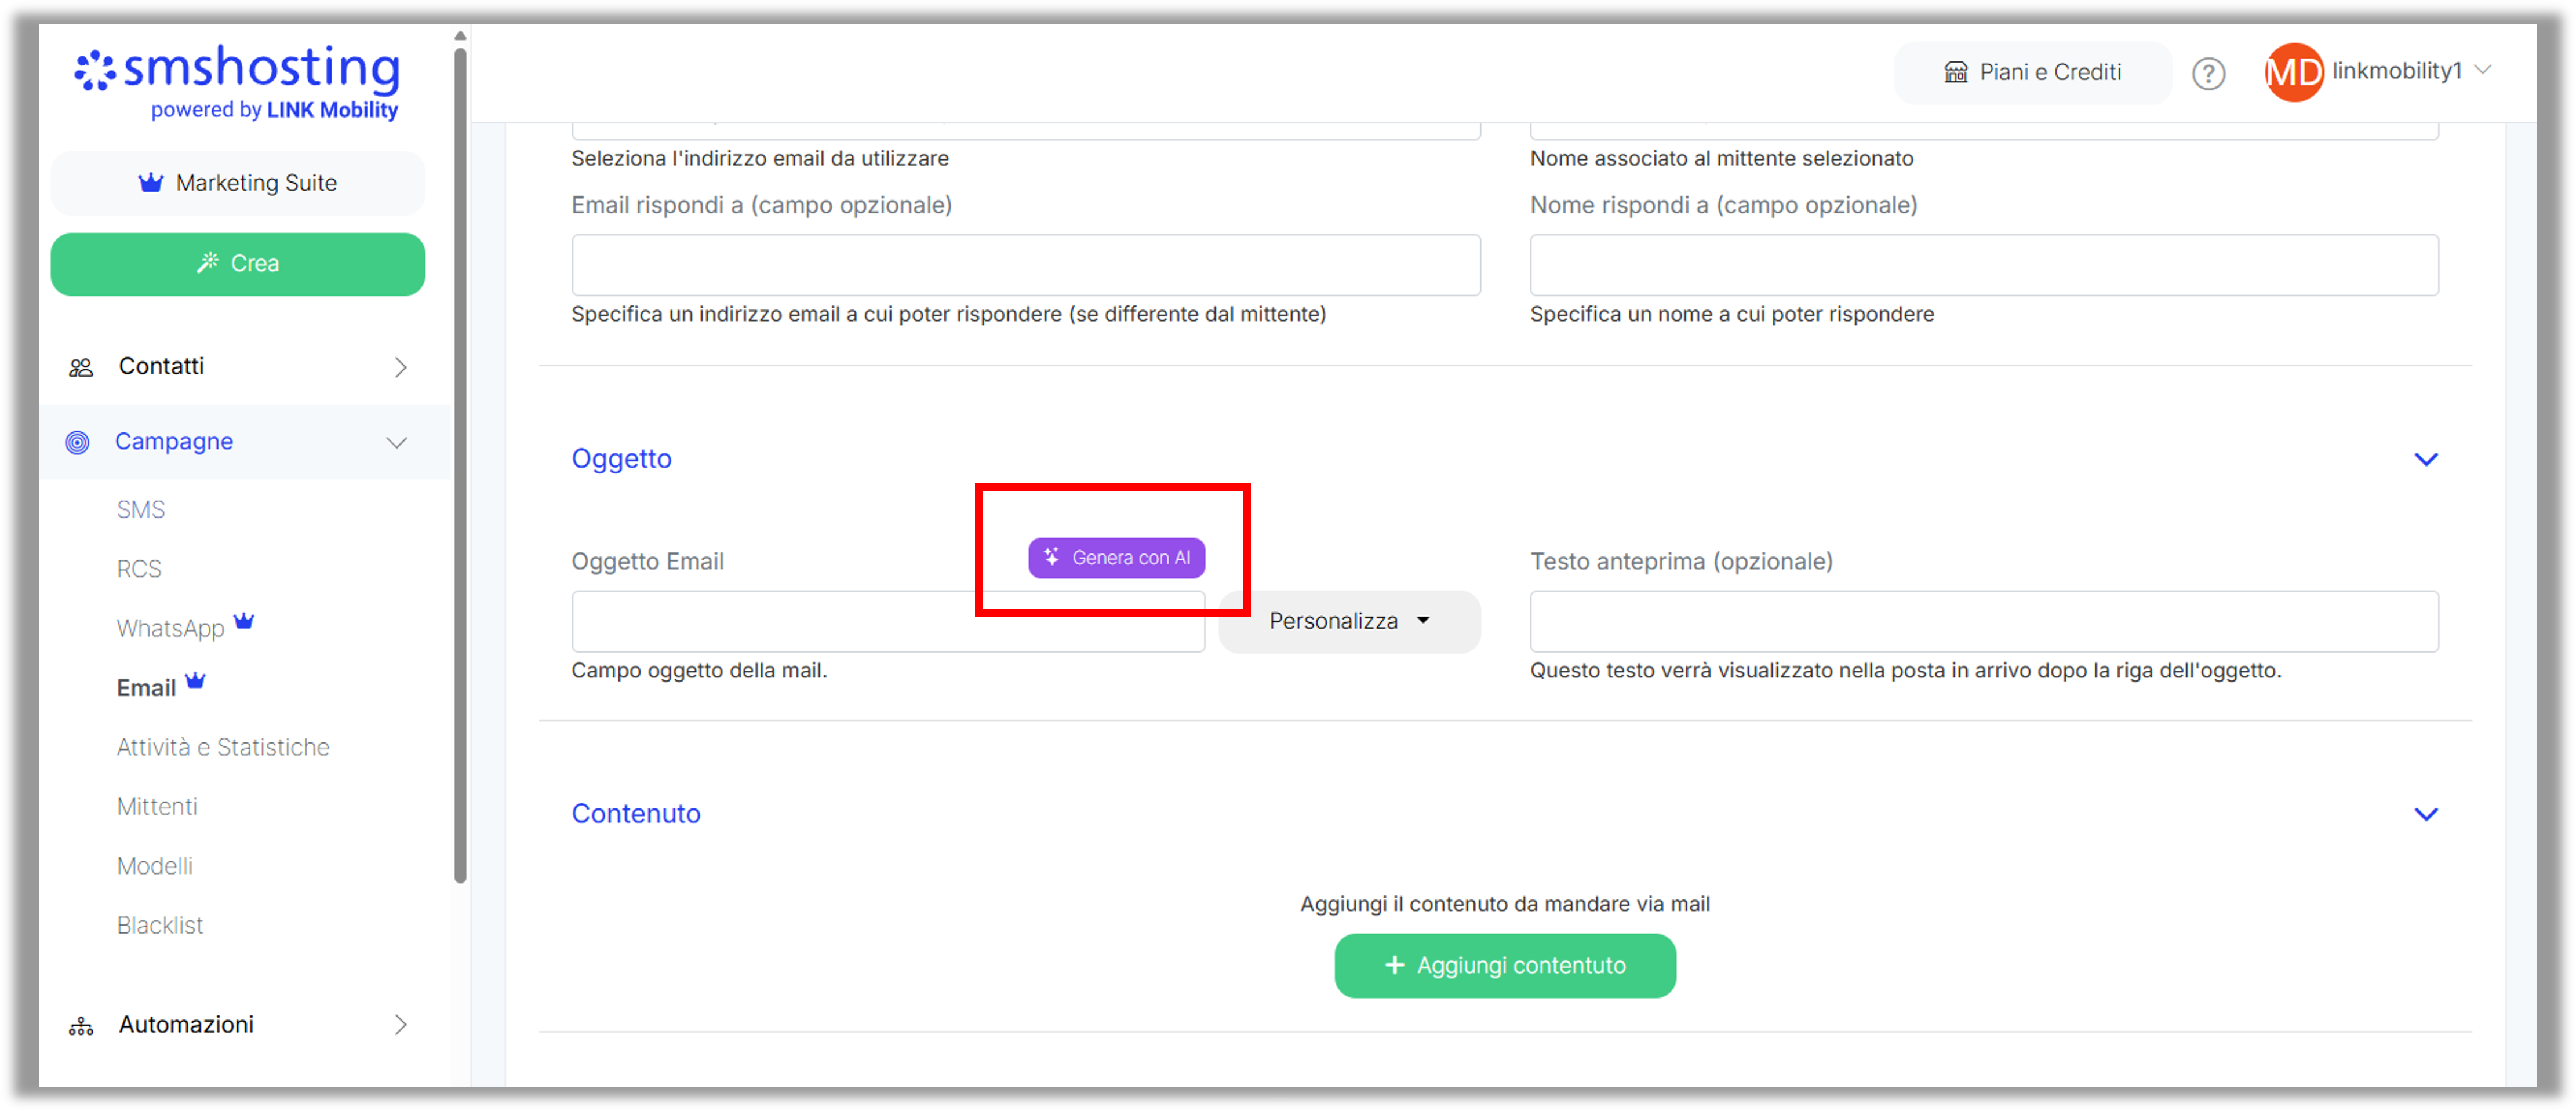Click the Automazioni hierarchy icon
Viewport: 2576px width, 1111px height.
(x=81, y=1026)
